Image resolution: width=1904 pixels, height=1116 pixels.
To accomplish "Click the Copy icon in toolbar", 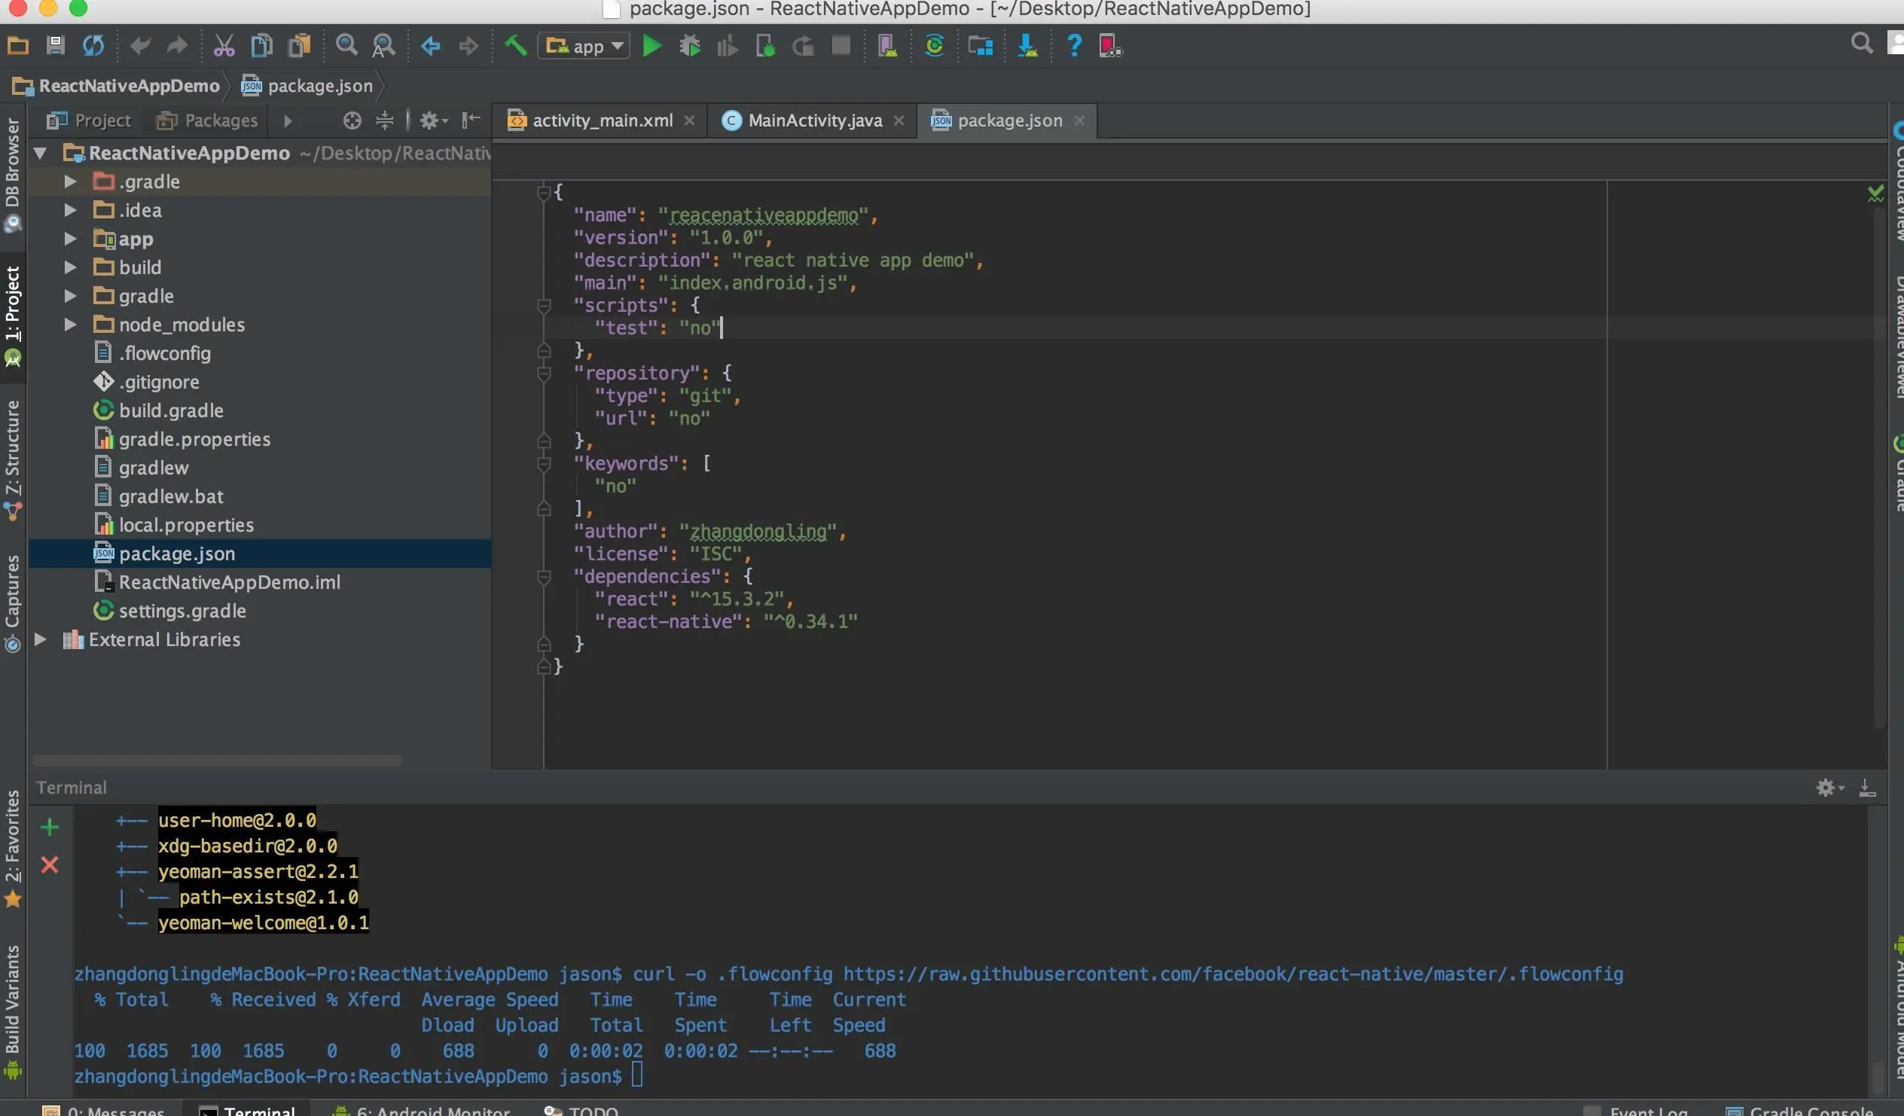I will click(261, 45).
